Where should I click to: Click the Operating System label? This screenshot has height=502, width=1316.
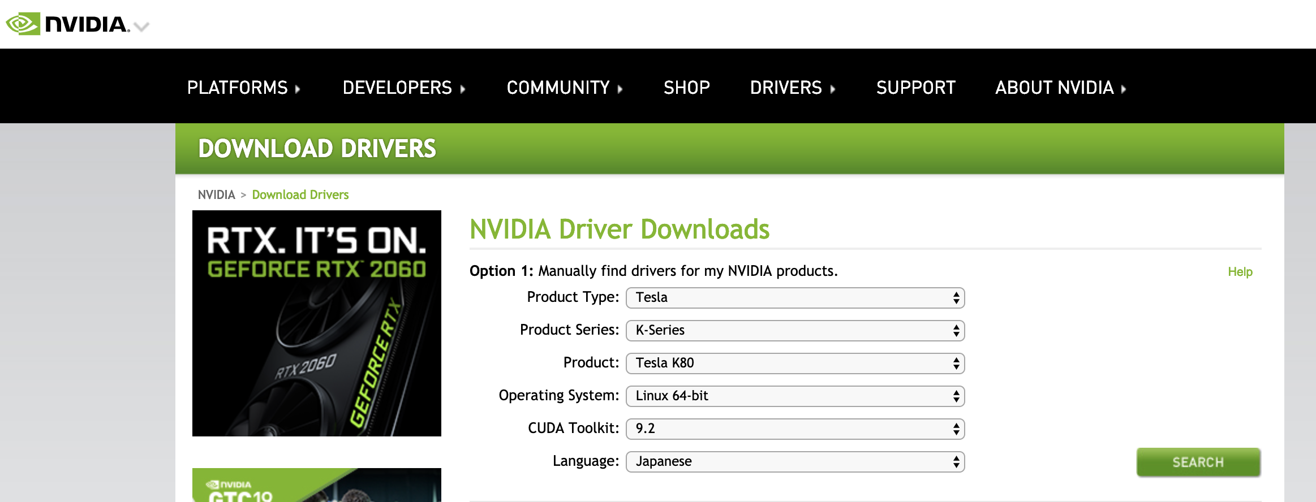tap(559, 396)
